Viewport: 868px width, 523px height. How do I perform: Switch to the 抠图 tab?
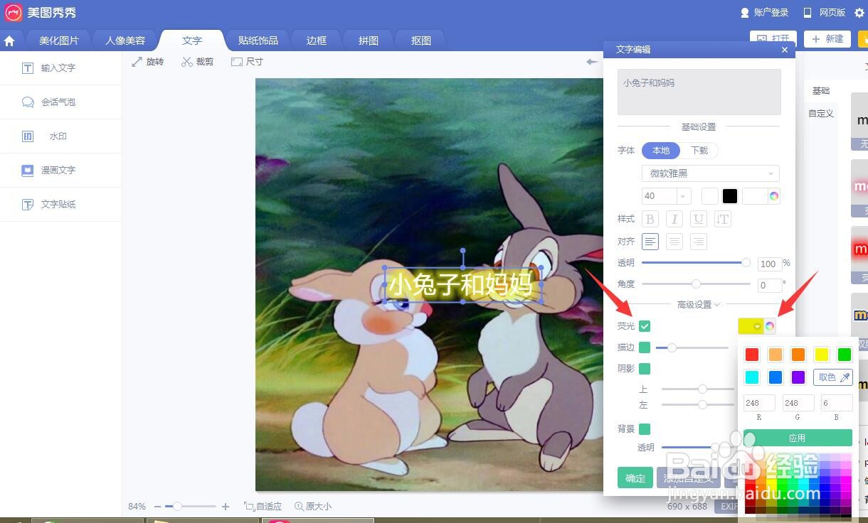pos(421,41)
